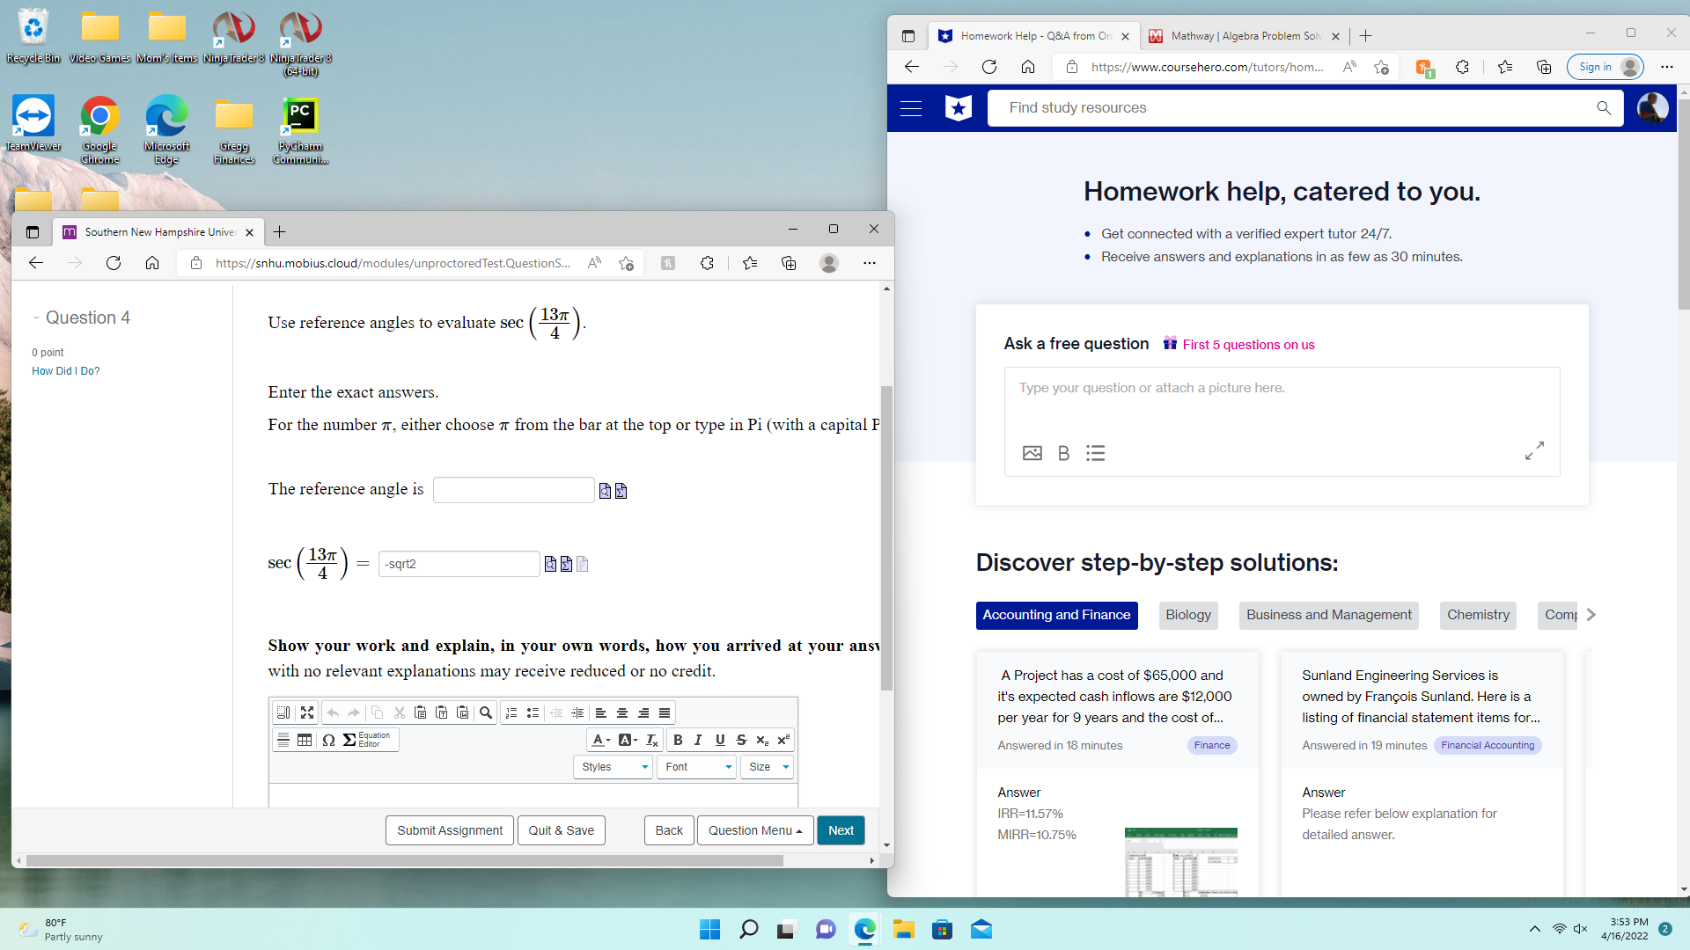Insert a special character with the Omega icon
Screen dimensions: 1690x950
328,740
